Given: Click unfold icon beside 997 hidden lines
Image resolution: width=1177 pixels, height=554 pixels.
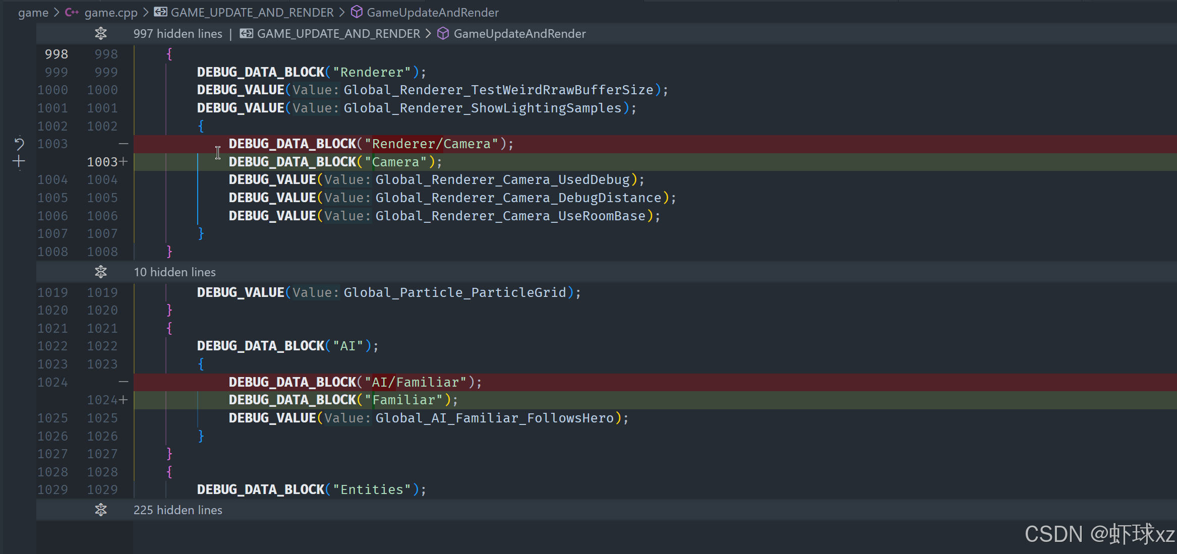Looking at the screenshot, I should point(101,34).
